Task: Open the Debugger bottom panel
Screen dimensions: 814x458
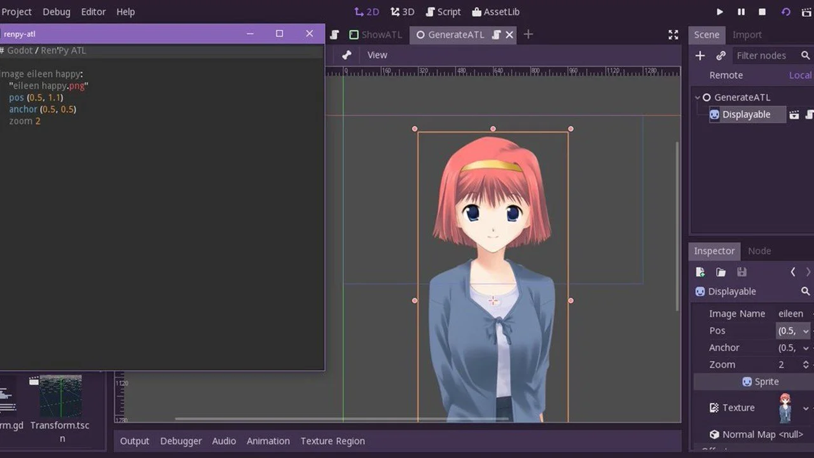Action: coord(181,441)
